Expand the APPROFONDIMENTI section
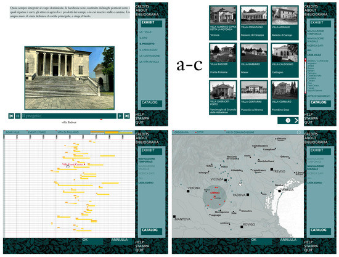 click(x=319, y=96)
